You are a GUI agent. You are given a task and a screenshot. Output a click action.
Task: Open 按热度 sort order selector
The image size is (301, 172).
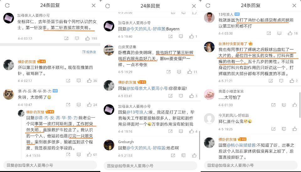tap(89, 52)
